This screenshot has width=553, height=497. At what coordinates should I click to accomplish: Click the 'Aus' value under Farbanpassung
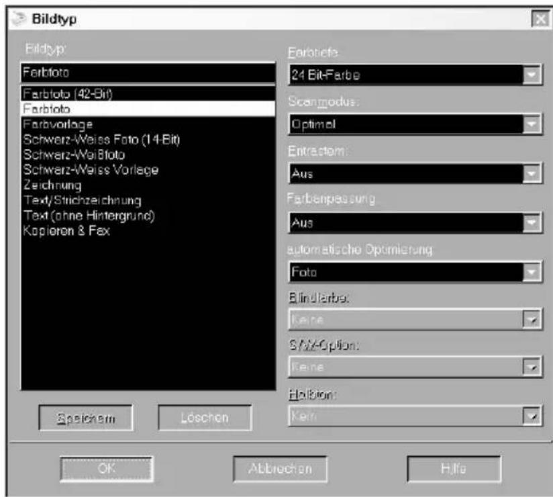[x=406, y=223]
